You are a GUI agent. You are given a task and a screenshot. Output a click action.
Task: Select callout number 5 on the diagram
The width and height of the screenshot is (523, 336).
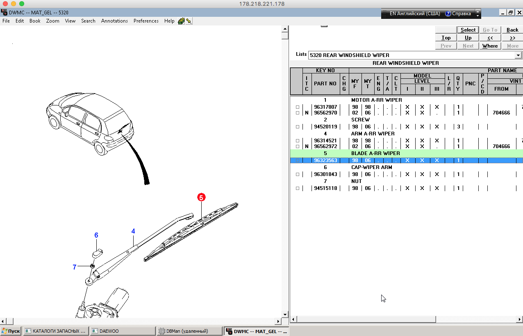point(201,197)
